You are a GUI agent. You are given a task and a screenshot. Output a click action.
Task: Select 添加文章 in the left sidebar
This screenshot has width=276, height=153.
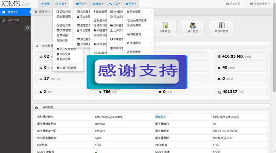pyautogui.click(x=15, y=20)
